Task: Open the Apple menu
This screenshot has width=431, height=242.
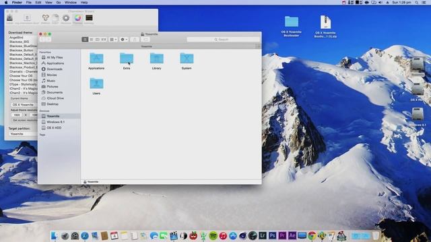Action: point(6,3)
